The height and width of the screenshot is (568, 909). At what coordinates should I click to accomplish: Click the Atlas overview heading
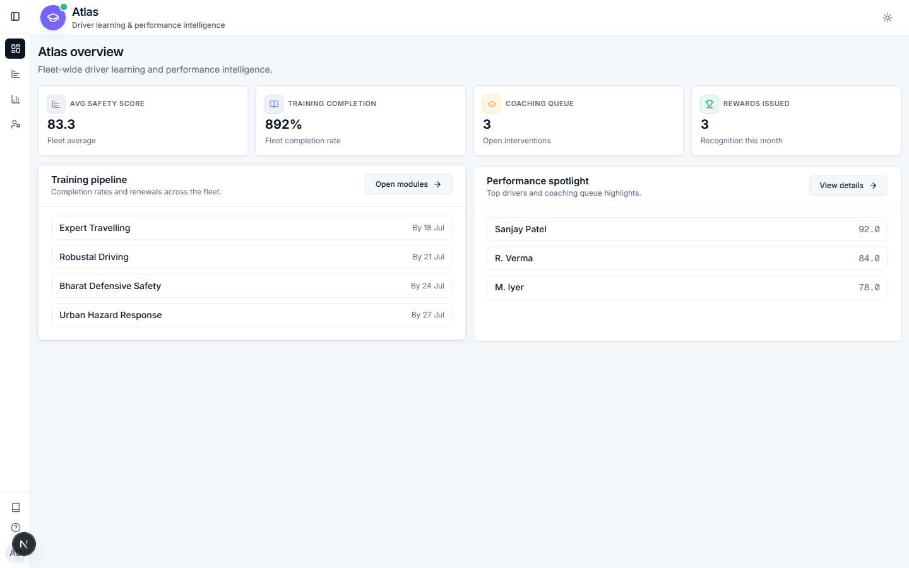(x=81, y=52)
